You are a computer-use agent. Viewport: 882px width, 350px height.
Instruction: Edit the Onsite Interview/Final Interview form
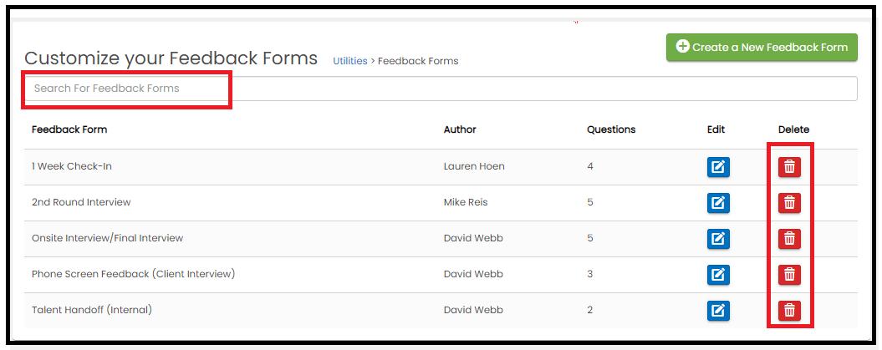718,239
